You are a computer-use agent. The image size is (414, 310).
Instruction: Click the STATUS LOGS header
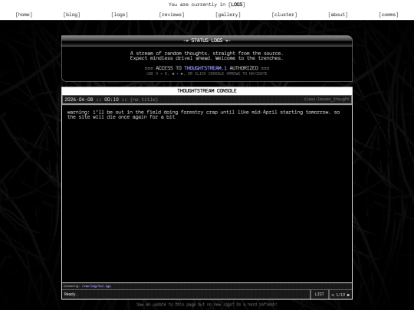click(x=207, y=41)
